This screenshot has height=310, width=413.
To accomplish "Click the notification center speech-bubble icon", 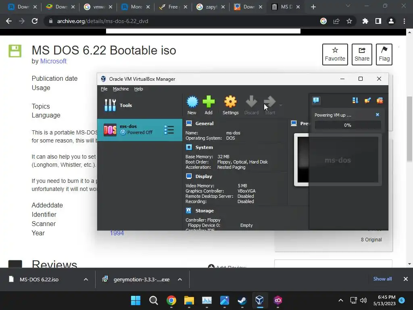I will point(316,100).
